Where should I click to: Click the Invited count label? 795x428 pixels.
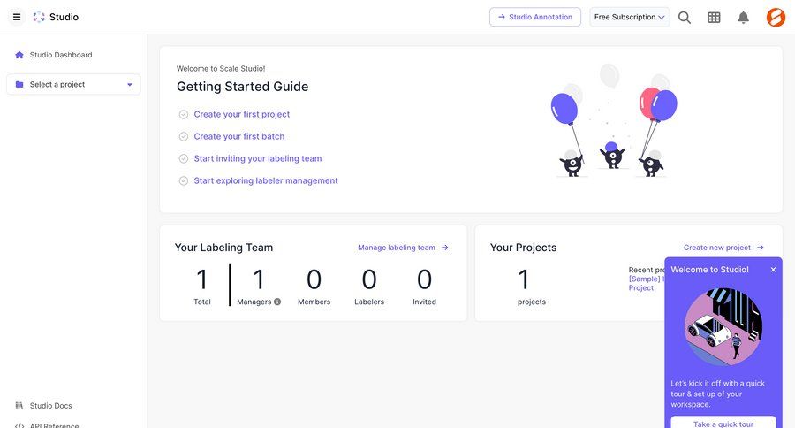424,302
